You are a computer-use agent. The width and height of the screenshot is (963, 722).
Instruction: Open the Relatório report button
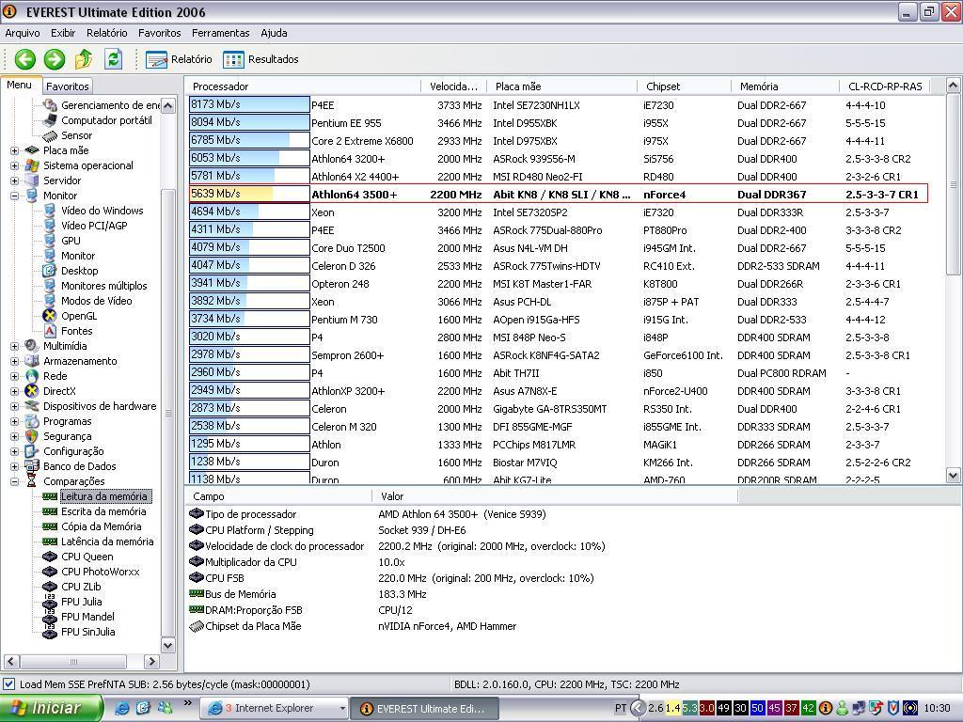[179, 59]
